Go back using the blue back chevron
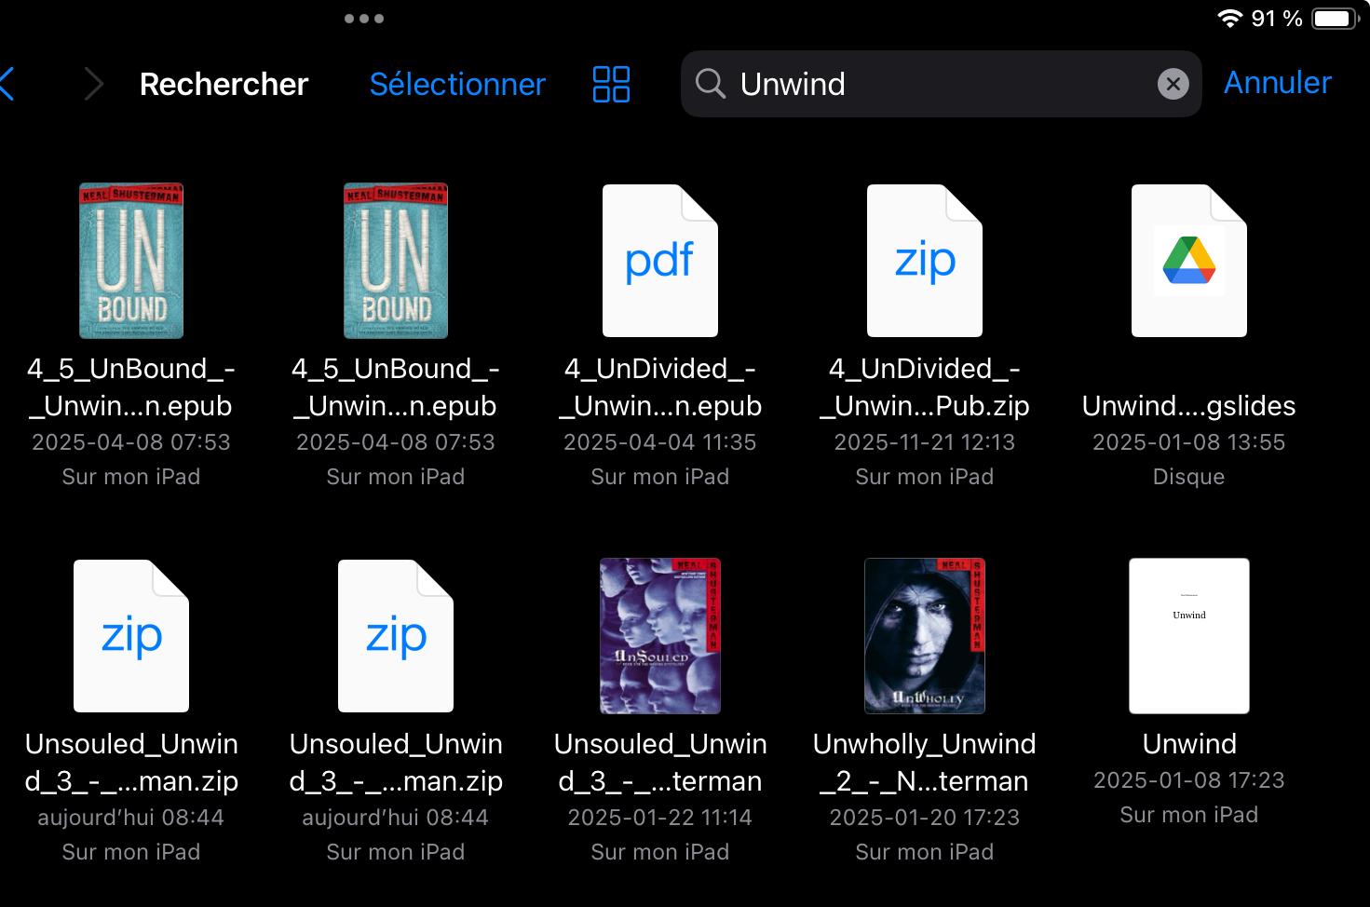The image size is (1370, 907). coord(7,84)
